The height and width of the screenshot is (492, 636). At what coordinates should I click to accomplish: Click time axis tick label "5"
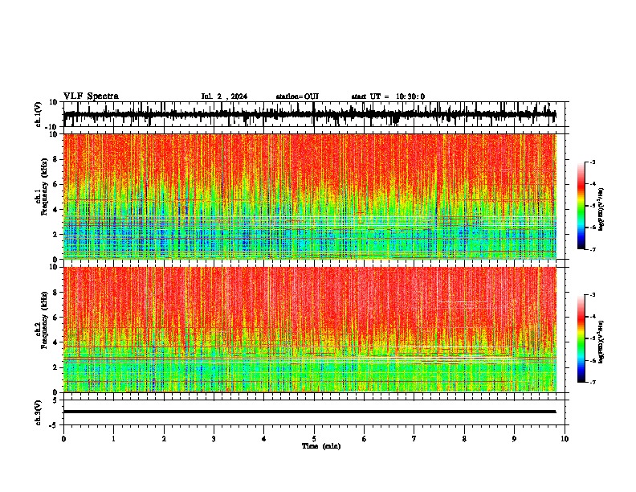click(x=314, y=439)
